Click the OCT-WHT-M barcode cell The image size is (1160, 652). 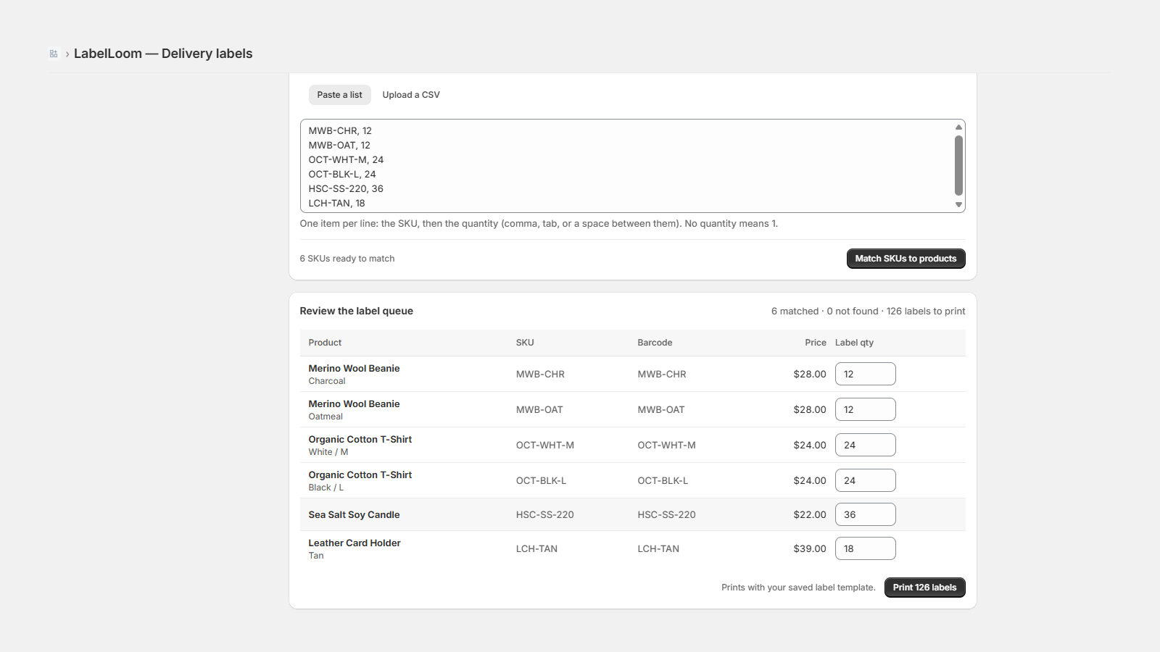click(x=666, y=445)
